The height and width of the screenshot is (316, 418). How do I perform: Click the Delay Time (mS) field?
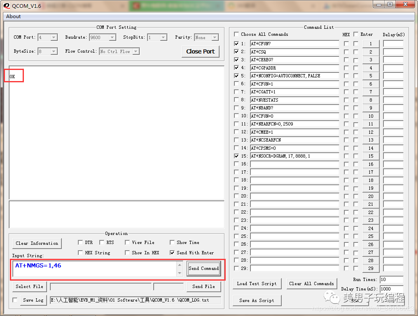coord(391,289)
